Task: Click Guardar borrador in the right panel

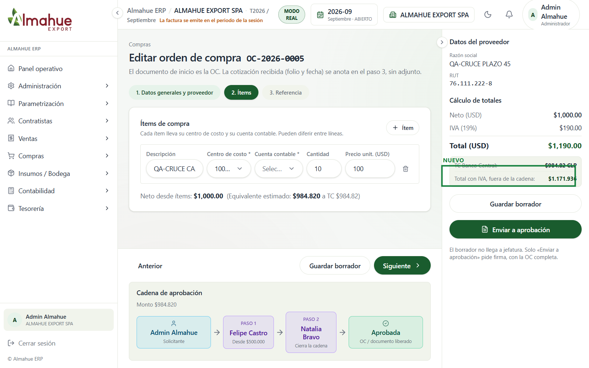Action: 515,204
